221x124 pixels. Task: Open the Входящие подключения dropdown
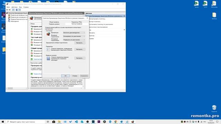coord(74,36)
